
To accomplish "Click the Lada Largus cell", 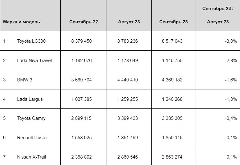I will 30,99.
